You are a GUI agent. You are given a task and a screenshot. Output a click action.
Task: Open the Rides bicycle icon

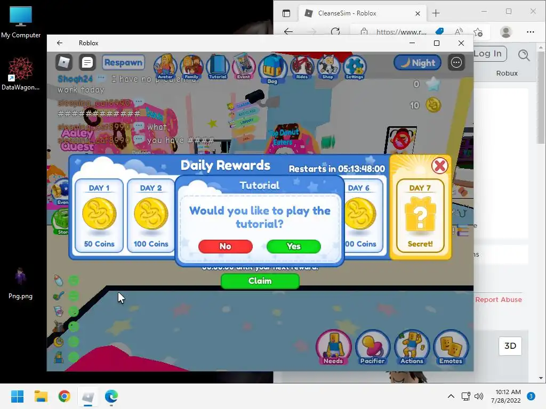pos(302,67)
